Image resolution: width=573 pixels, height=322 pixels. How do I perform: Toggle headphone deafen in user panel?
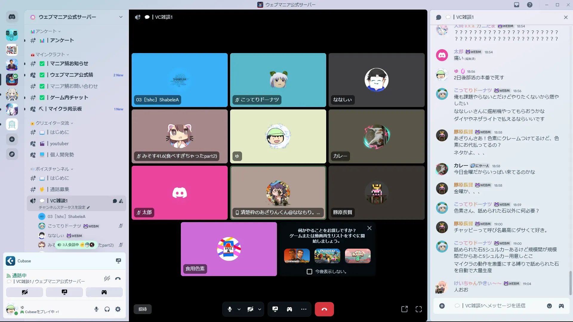(x=107, y=309)
